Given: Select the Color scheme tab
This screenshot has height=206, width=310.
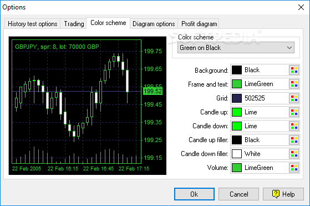Looking at the screenshot, I should [108, 23].
